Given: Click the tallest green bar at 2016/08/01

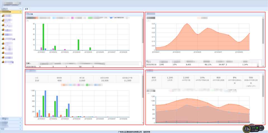Looking at the screenshot, I should tap(43, 37).
